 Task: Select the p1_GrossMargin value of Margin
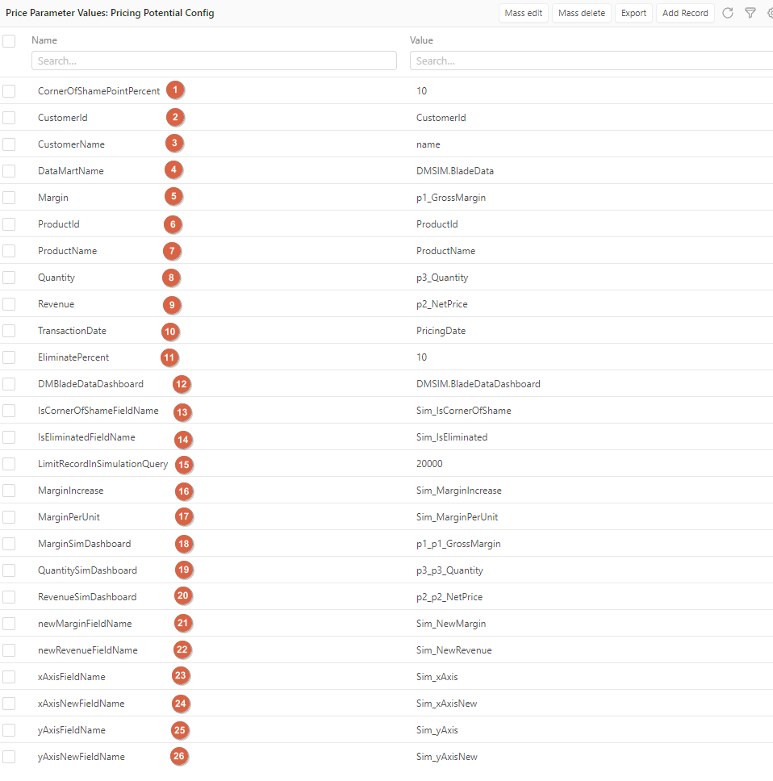[450, 198]
